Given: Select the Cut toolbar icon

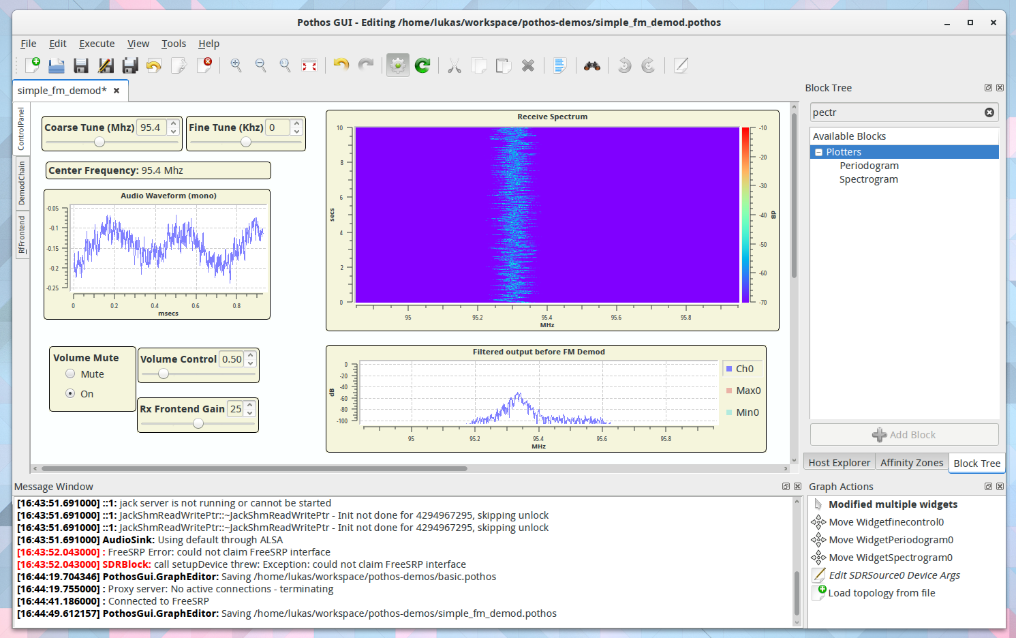Looking at the screenshot, I should 454,65.
